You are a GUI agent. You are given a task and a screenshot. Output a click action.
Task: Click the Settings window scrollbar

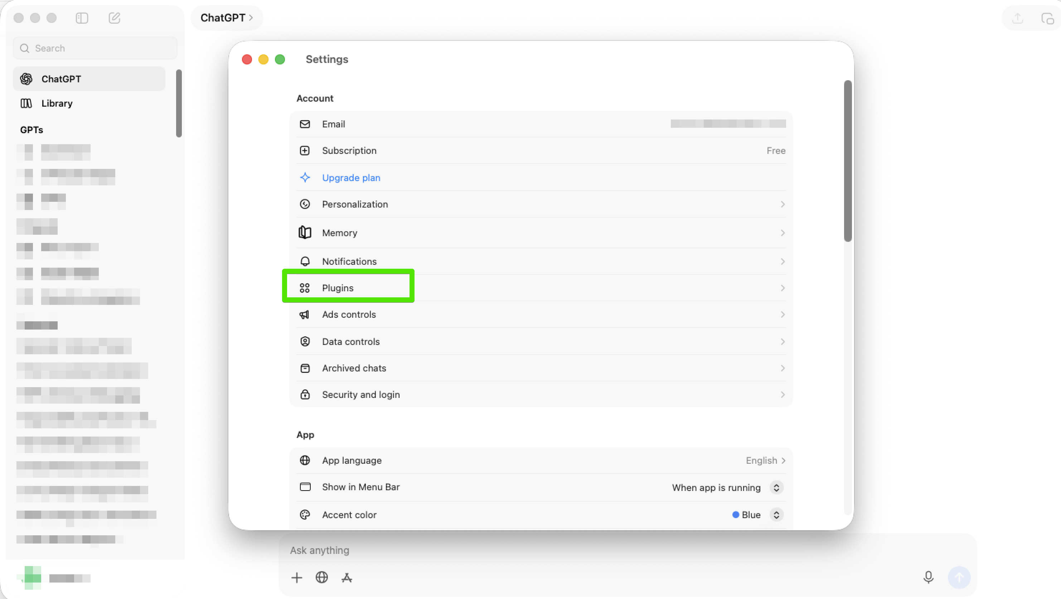[x=848, y=161]
